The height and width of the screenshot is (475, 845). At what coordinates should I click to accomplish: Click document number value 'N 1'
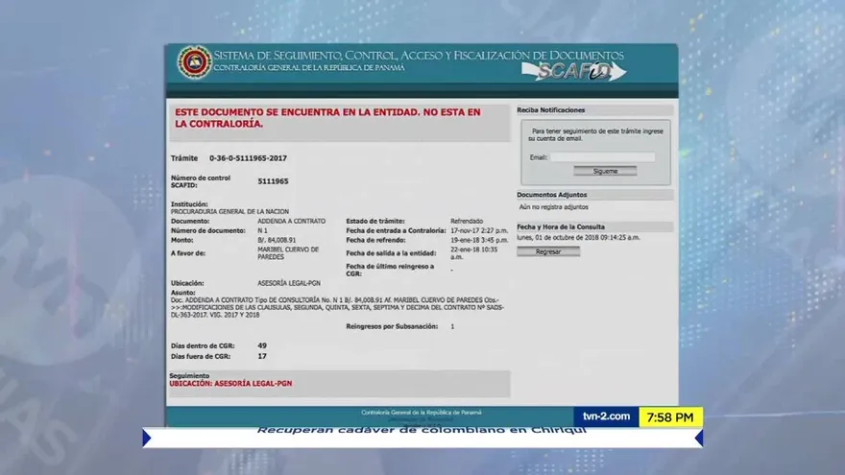(x=262, y=230)
